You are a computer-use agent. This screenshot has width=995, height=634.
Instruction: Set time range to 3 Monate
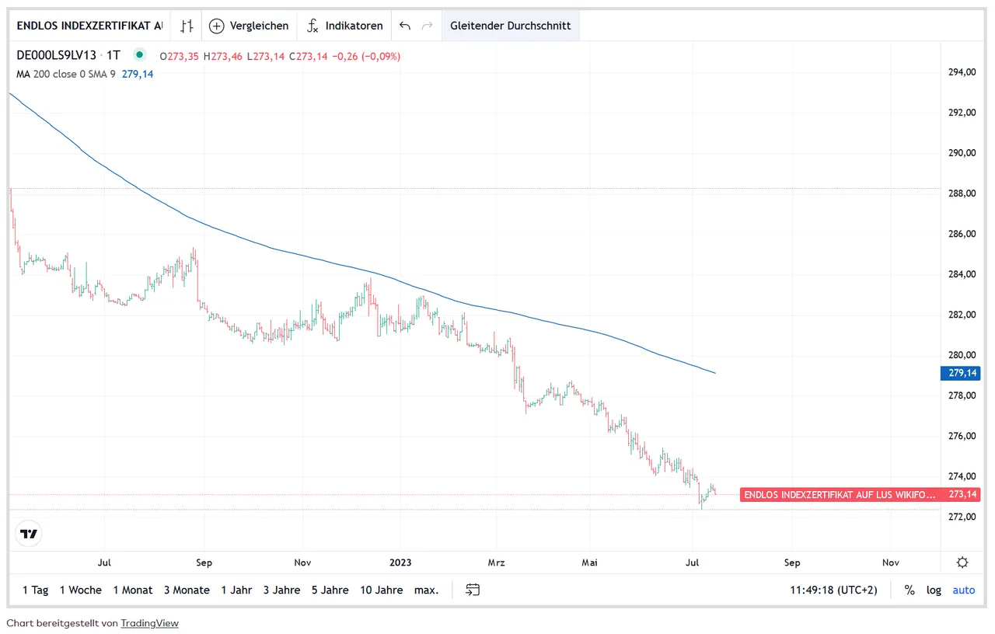point(187,590)
